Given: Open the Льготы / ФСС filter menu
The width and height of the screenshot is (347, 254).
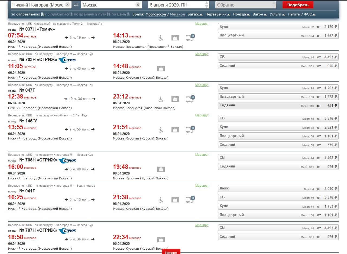Looking at the screenshot, I should (301, 14).
